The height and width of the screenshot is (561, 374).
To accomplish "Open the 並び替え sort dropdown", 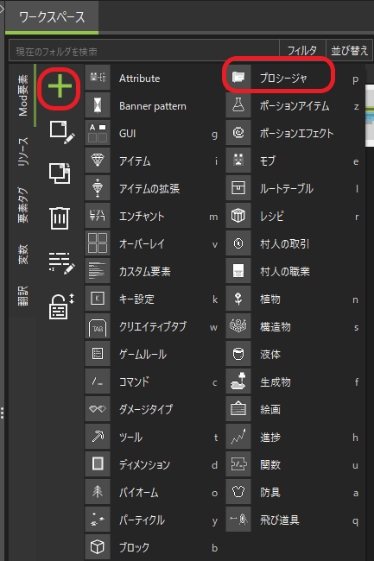I will [349, 50].
